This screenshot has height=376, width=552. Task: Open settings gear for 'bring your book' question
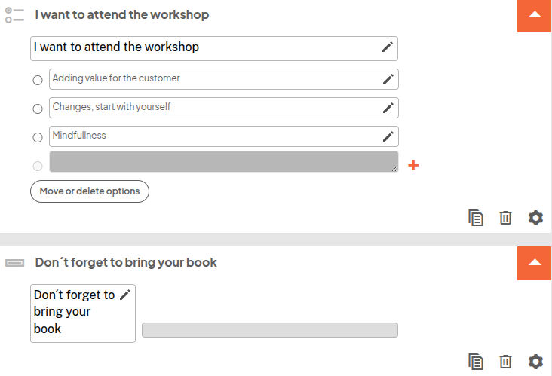535,362
